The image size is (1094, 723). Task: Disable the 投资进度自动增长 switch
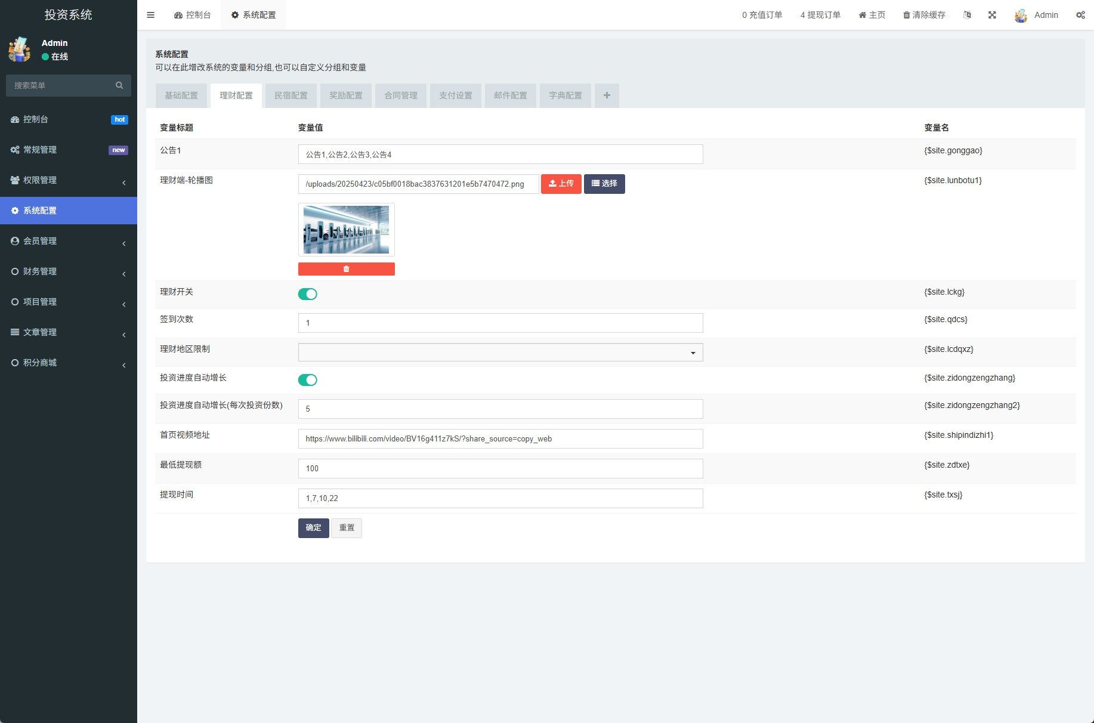coord(308,380)
